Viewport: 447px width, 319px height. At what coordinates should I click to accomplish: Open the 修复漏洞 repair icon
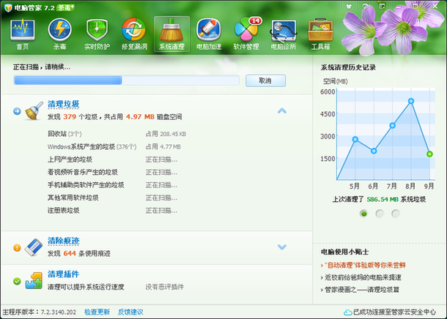point(134,33)
